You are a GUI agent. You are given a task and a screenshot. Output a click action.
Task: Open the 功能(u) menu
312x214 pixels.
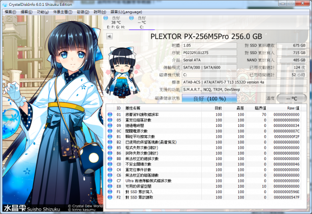click(x=43, y=12)
